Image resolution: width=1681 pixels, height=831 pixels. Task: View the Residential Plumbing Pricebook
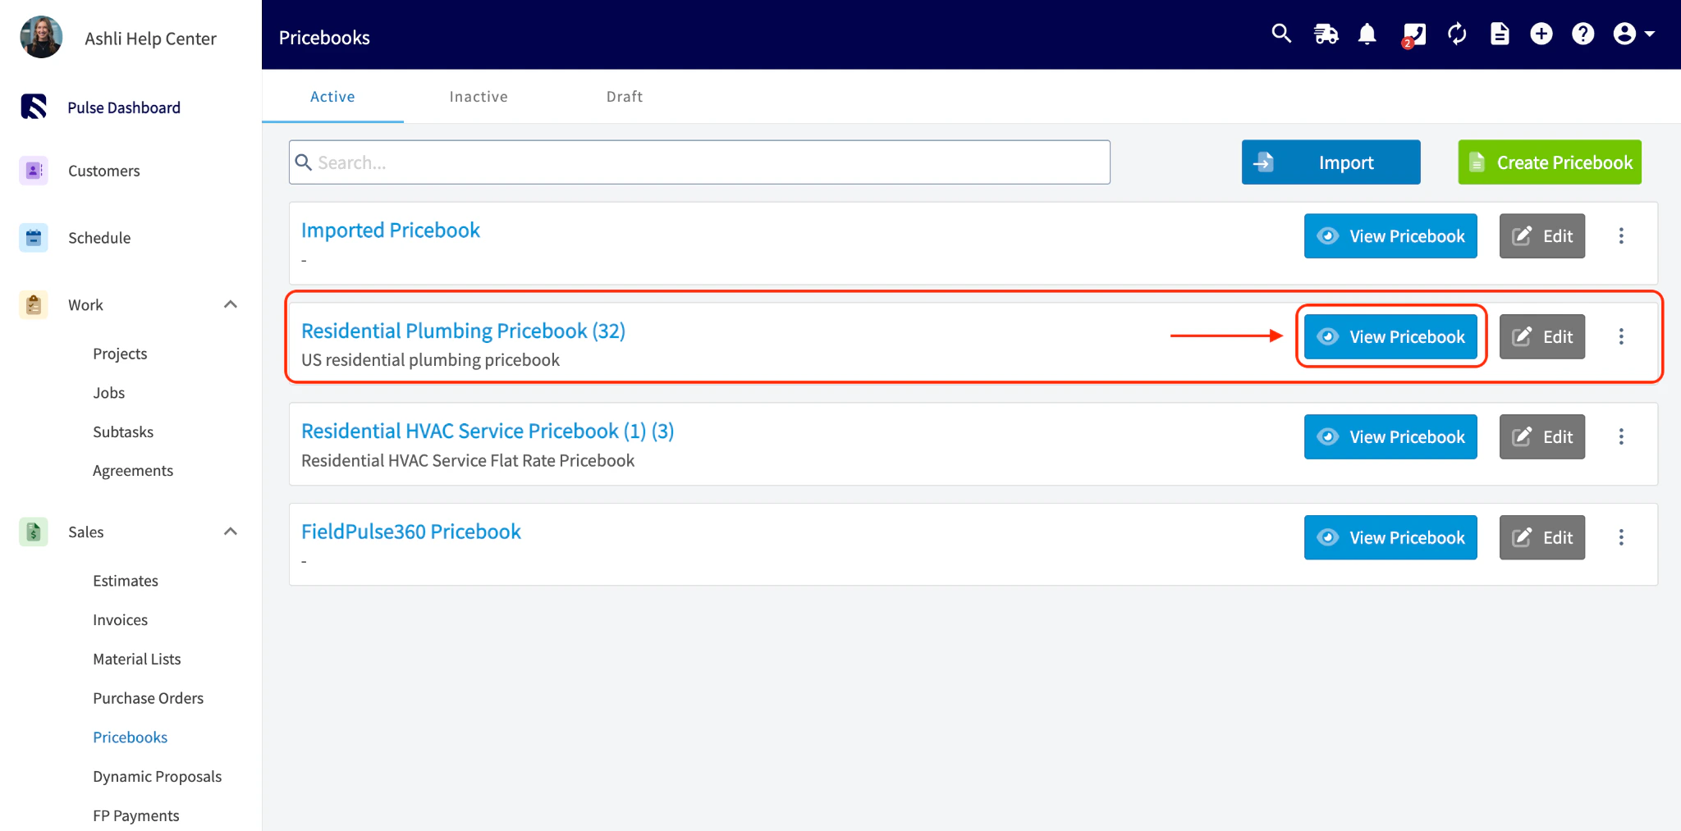(x=1390, y=336)
